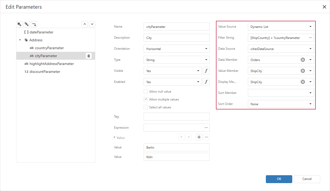Uncheck Allow multiple values
This screenshot has width=330, height=191.
tap(146, 99)
